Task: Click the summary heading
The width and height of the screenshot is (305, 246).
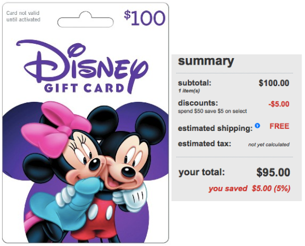Action: click(206, 61)
